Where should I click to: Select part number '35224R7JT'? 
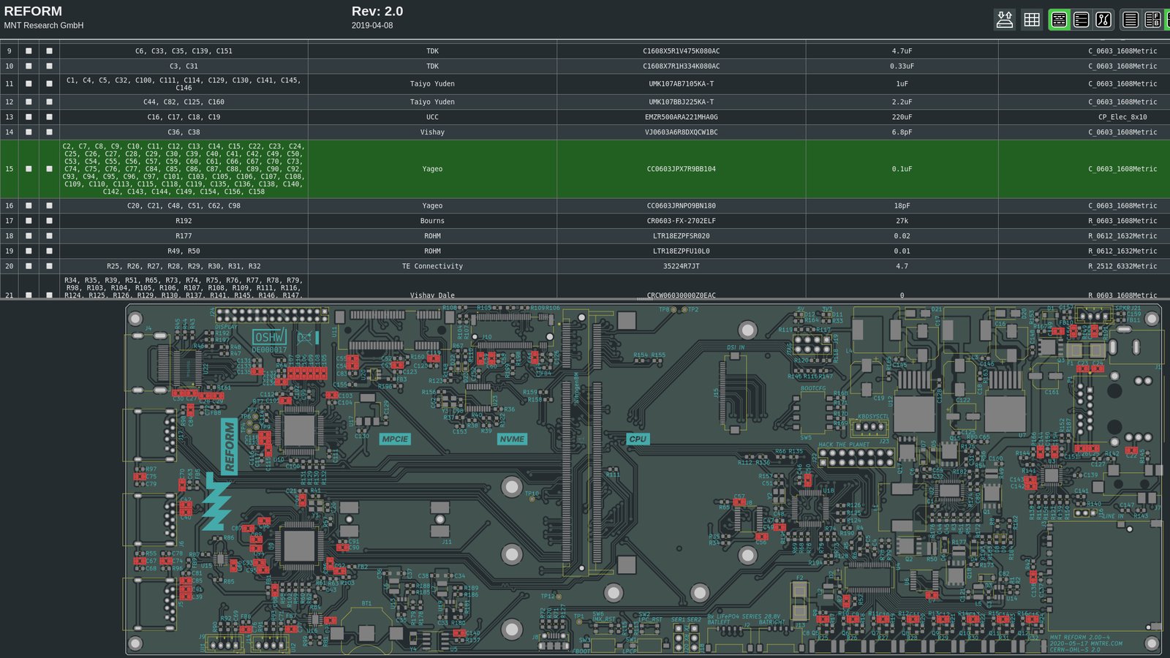(681, 266)
